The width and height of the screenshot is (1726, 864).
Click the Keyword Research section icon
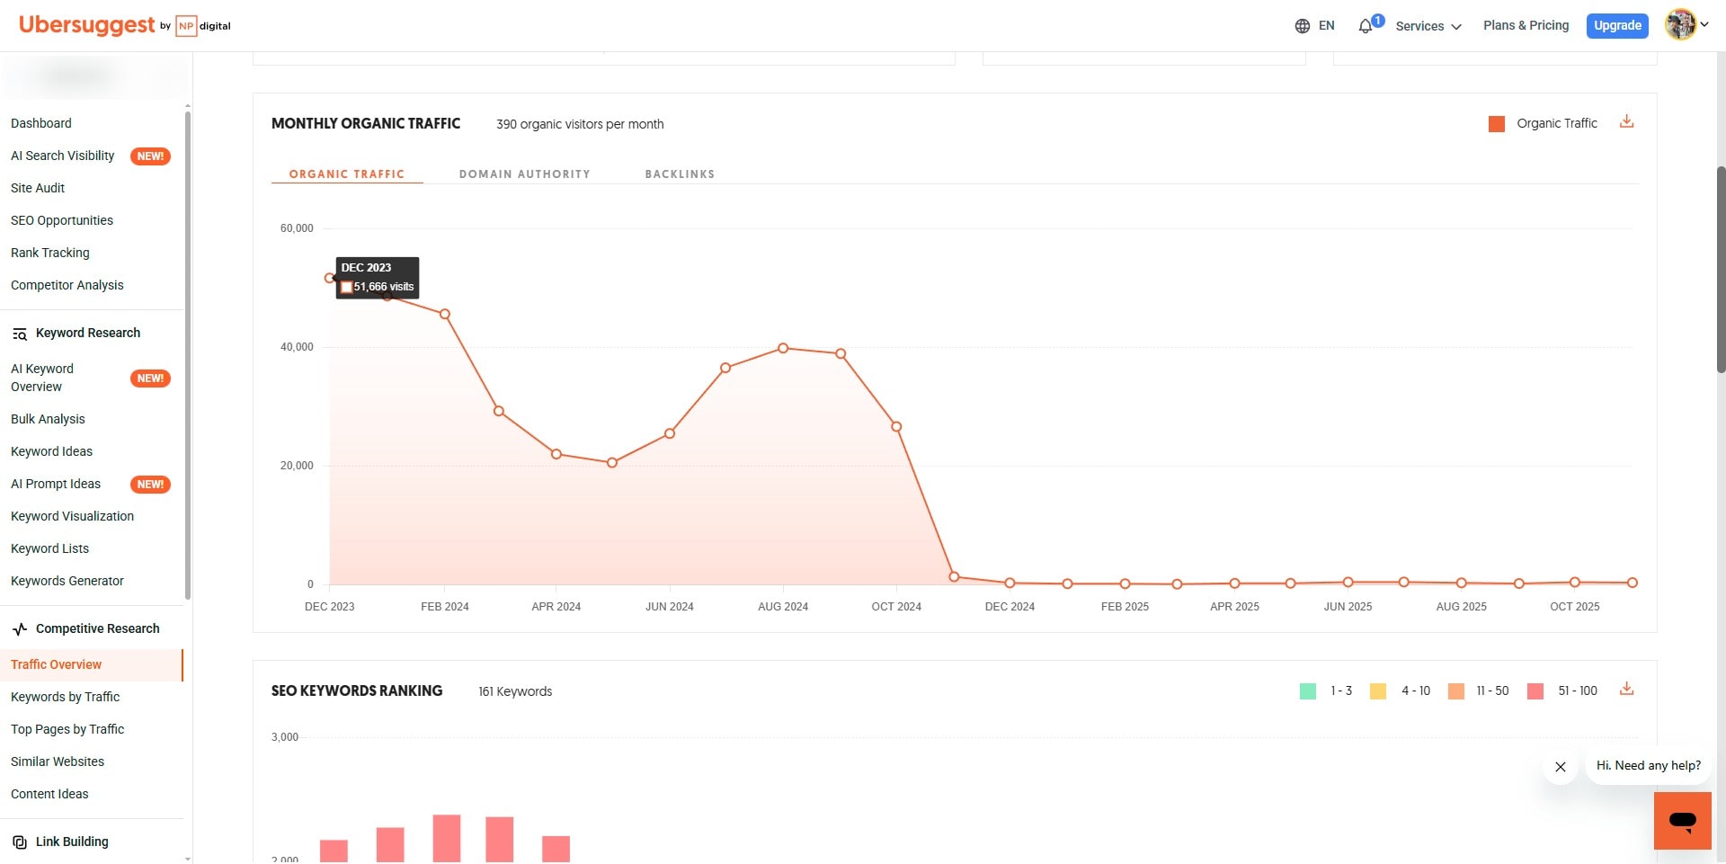click(20, 334)
